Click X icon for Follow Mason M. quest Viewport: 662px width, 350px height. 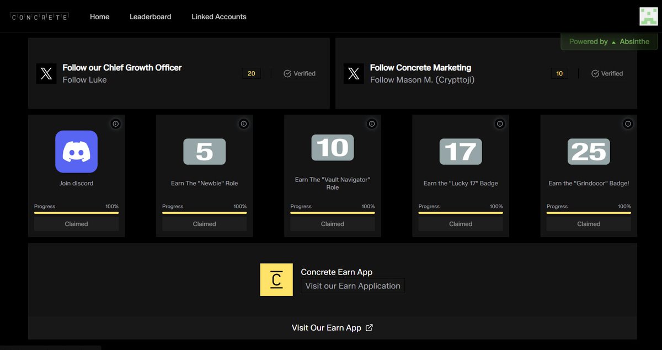[x=354, y=73]
